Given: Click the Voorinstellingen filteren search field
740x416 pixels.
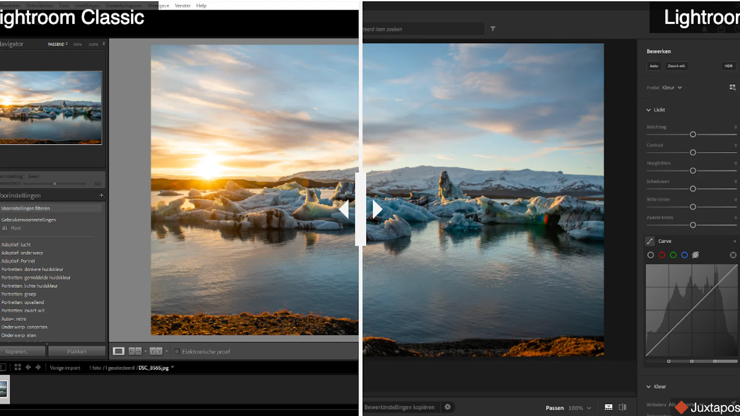Looking at the screenshot, I should (51, 208).
